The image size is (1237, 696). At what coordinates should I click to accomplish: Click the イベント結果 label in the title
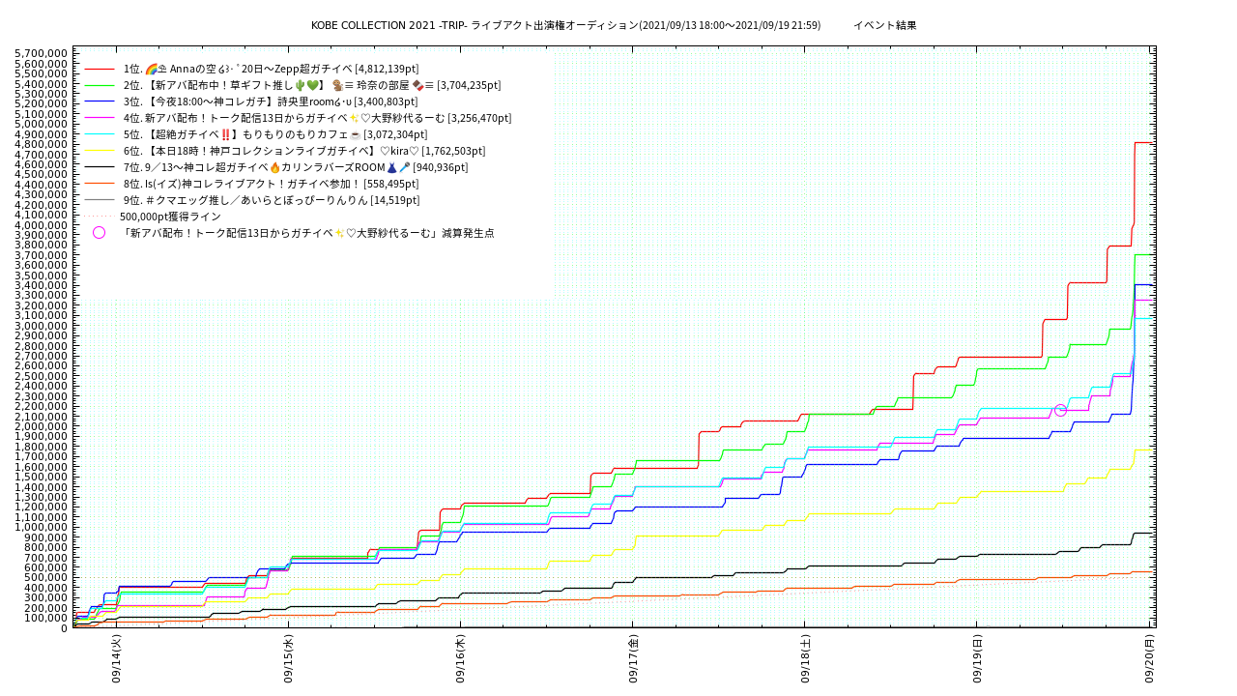tap(884, 25)
